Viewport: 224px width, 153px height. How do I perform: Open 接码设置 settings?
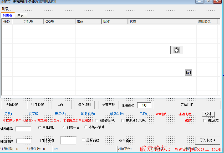pos(12,105)
